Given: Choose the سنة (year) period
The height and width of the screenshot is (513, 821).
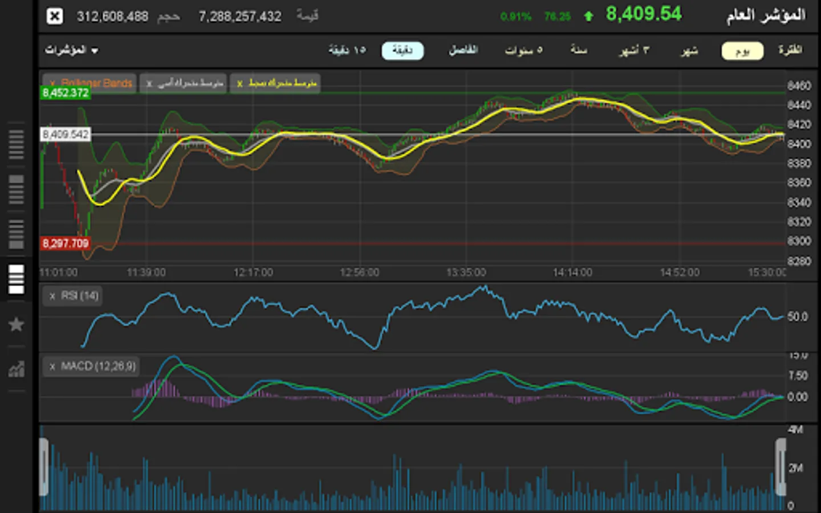Looking at the screenshot, I should click(579, 51).
